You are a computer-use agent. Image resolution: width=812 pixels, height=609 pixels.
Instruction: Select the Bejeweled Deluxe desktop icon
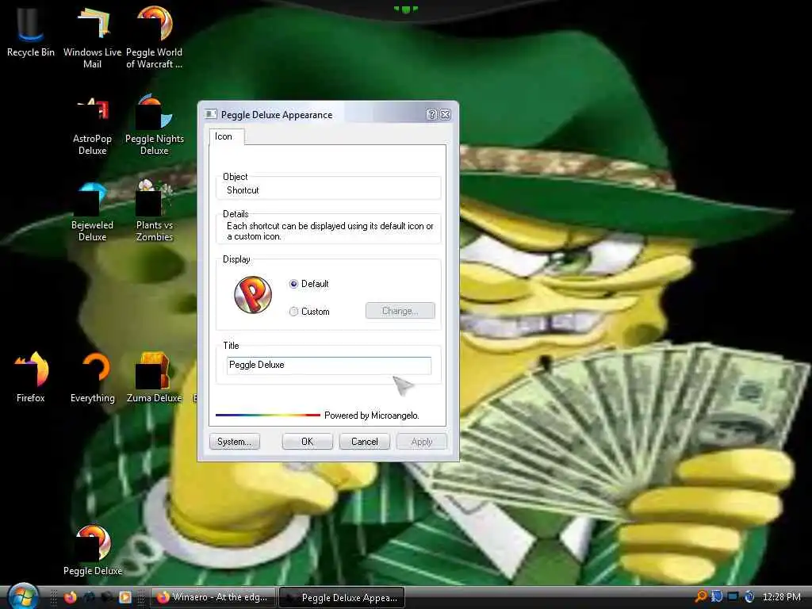92,211
